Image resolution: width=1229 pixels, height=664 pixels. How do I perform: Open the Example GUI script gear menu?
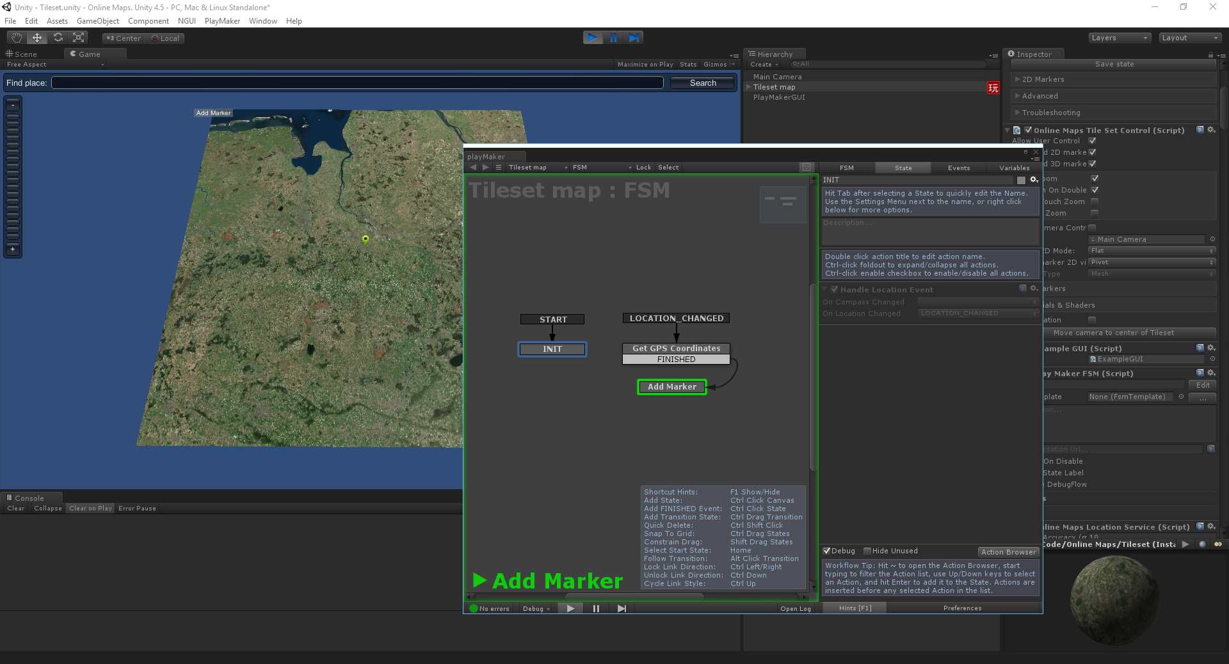click(x=1211, y=348)
